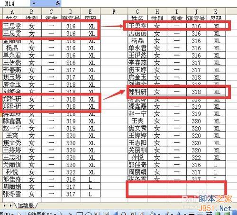237x215 pixels.
Task: Click cell 张冬雪 in column A
Action: coord(12,194)
